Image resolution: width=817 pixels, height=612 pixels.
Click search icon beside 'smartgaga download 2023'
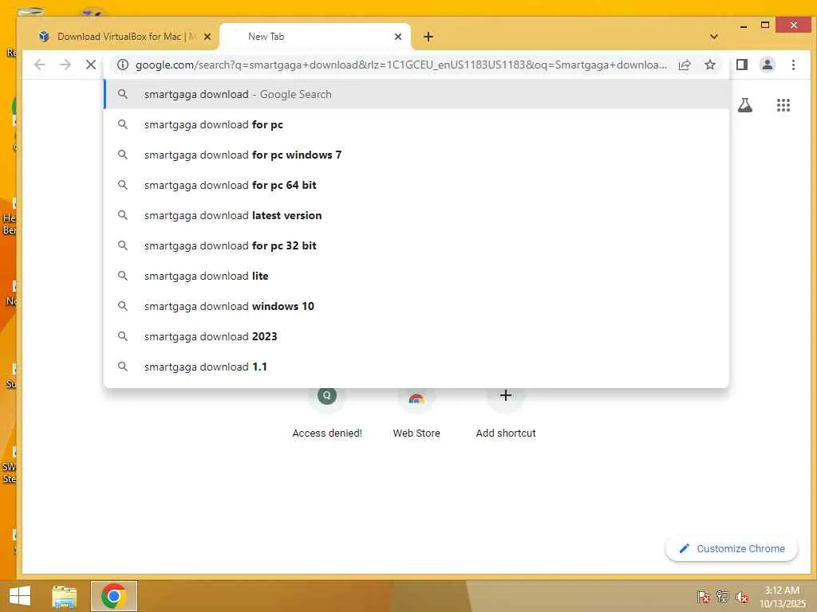pos(122,336)
